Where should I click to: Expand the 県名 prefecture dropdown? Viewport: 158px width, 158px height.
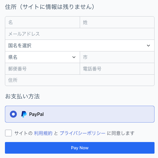click(42, 57)
